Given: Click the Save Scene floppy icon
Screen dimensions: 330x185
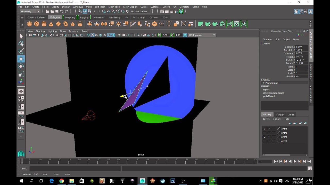Looking at the screenshot, I should 57,11.
